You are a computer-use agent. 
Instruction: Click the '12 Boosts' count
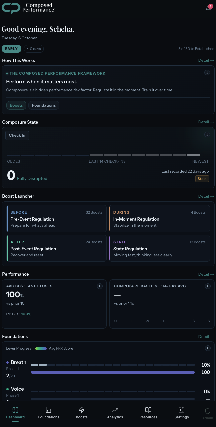click(198, 242)
